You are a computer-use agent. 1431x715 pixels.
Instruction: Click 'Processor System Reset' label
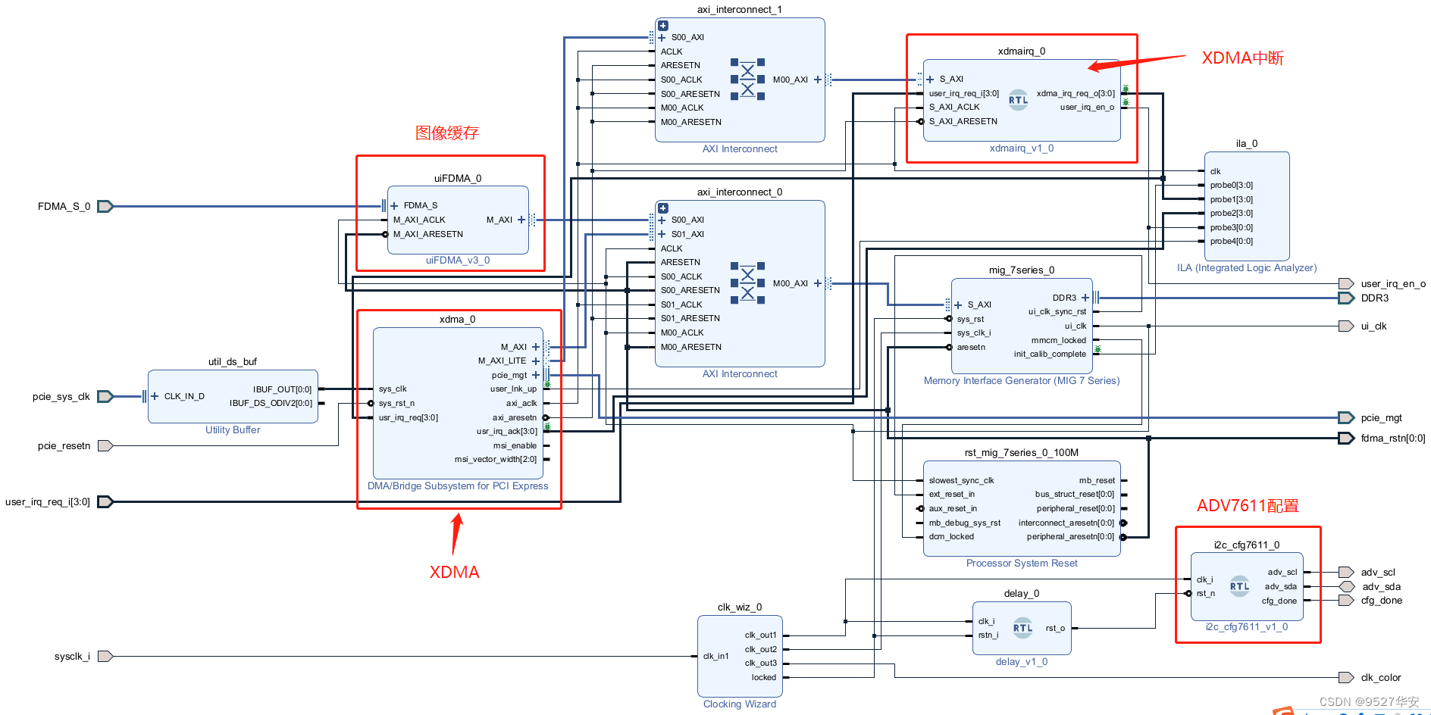(x=1022, y=564)
